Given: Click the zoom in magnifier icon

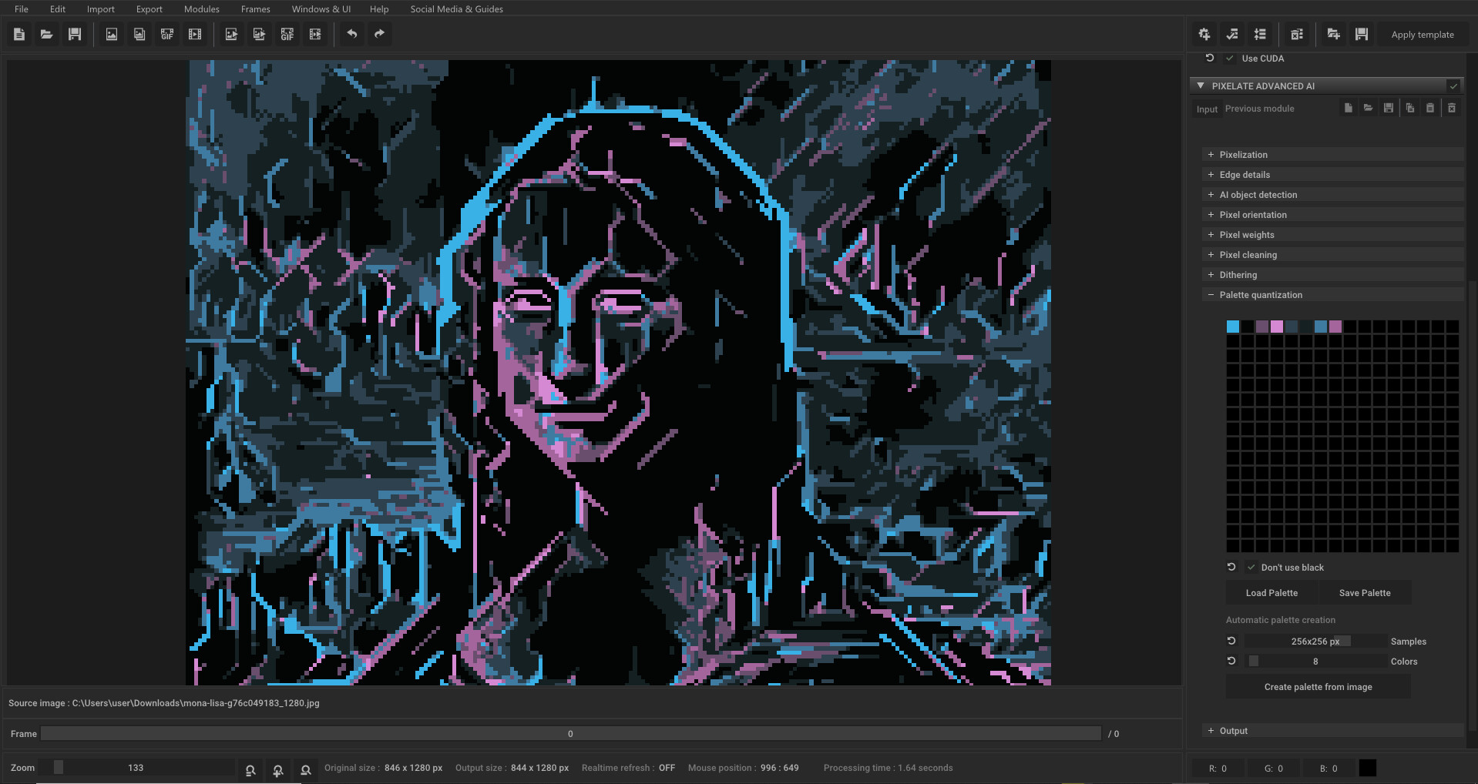Looking at the screenshot, I should click(278, 769).
